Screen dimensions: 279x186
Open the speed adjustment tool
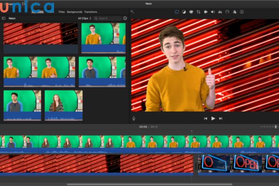(x=227, y=12)
